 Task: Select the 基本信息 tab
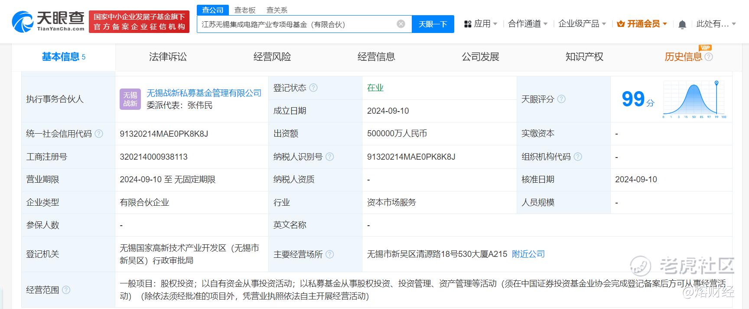(x=63, y=57)
